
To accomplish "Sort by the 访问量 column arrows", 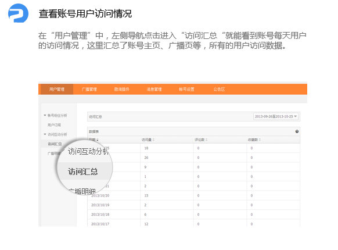I will pos(153,140).
